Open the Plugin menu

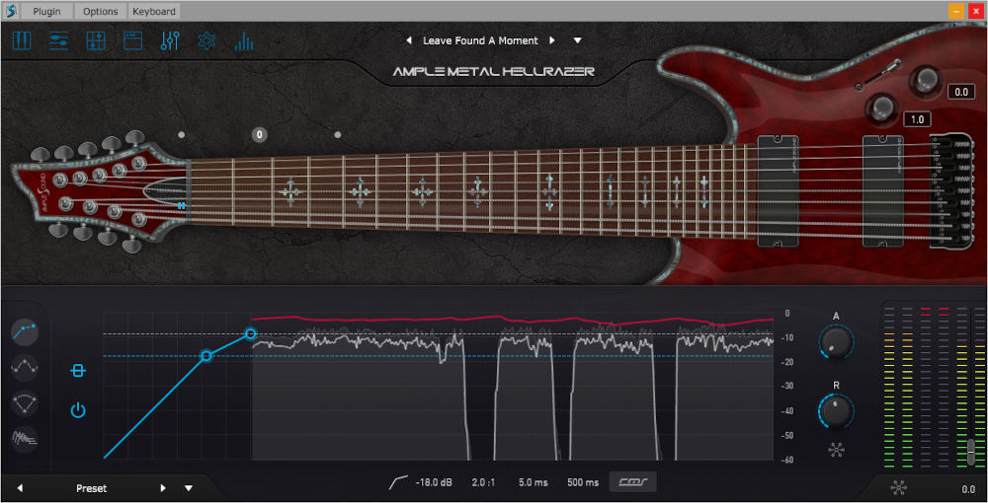click(46, 11)
